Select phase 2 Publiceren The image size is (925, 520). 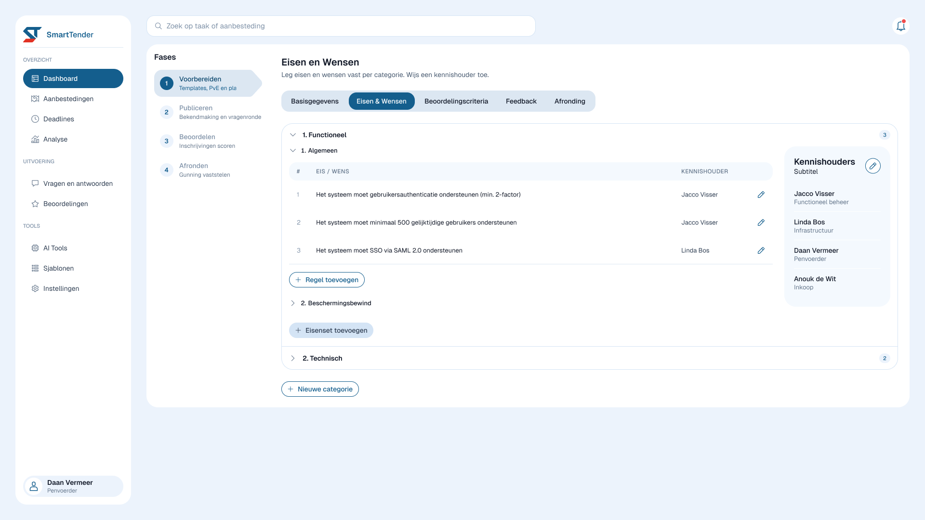(208, 112)
